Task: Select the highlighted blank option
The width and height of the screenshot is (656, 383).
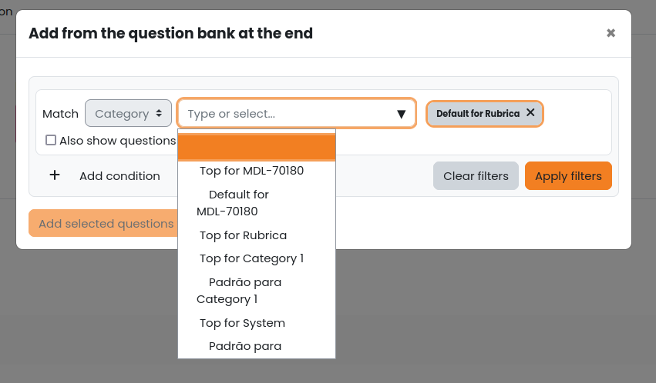Action: [257, 147]
